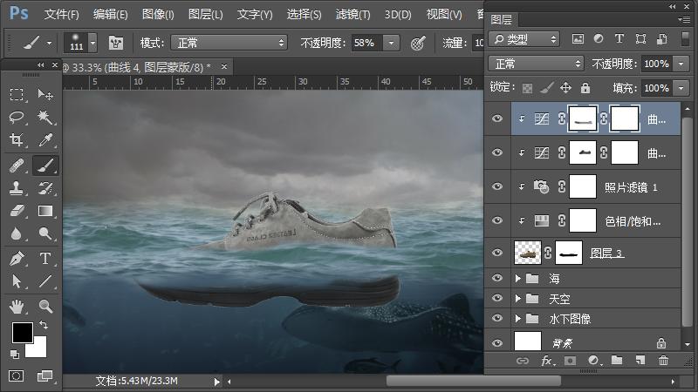The image size is (698, 392).
Task: Open layer blend mode 正常 dropdown
Action: coord(536,64)
